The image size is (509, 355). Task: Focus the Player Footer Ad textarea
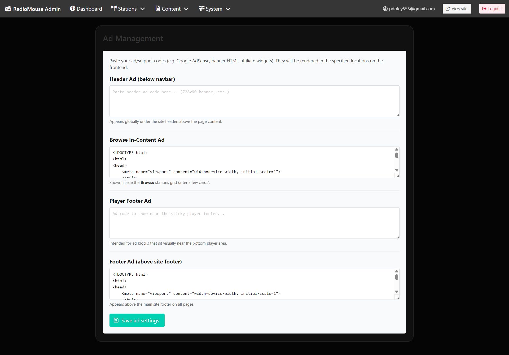coord(254,223)
